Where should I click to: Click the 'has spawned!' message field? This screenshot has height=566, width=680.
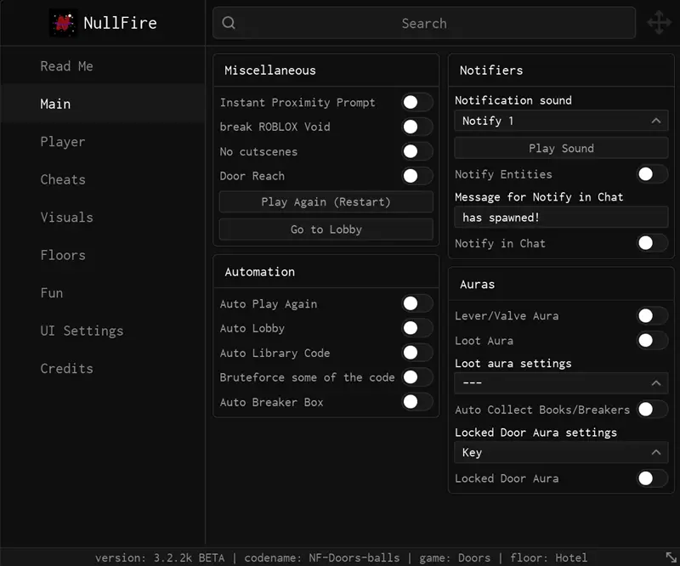tap(561, 218)
